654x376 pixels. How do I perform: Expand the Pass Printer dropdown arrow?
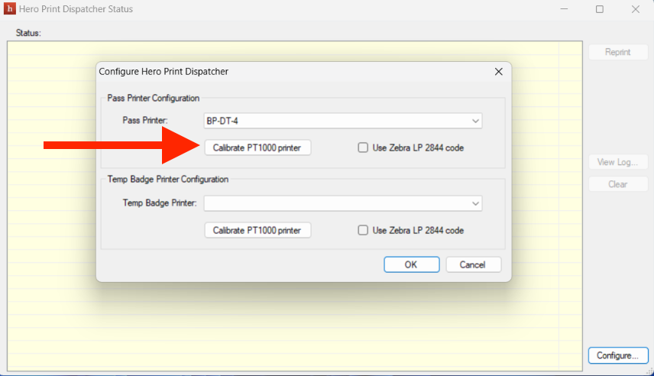475,121
